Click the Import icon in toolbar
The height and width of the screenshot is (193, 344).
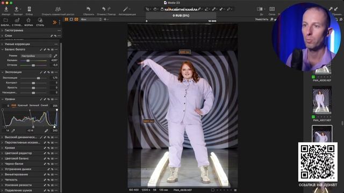click(6, 9)
